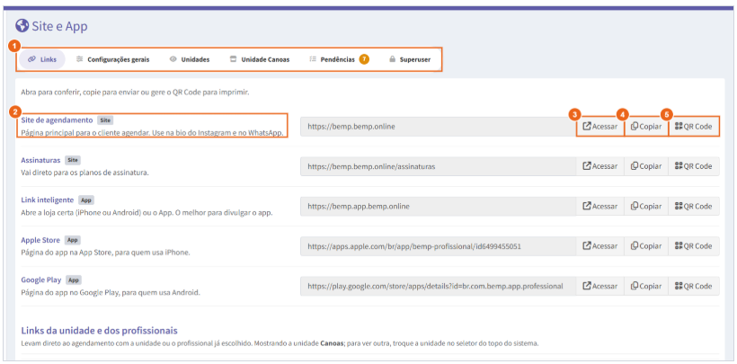
Task: Click the Google Play title
Action: point(40,280)
